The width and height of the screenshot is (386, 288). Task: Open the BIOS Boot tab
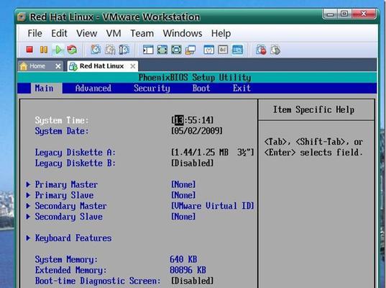point(201,89)
